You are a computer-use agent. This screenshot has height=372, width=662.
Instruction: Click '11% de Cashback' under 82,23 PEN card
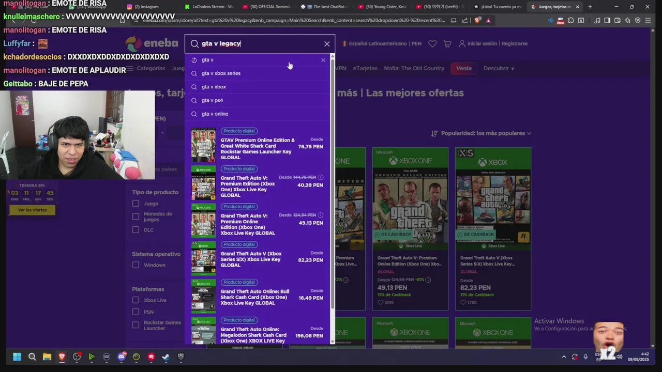coord(477,295)
